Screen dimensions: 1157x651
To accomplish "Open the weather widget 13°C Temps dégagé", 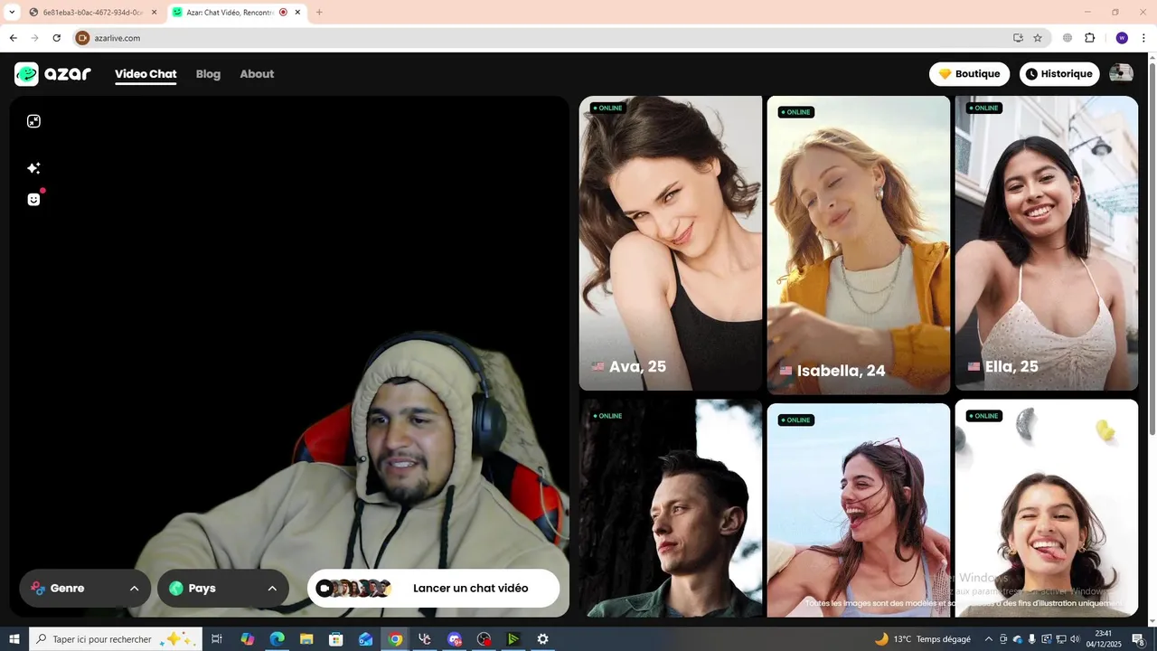I will point(922,639).
